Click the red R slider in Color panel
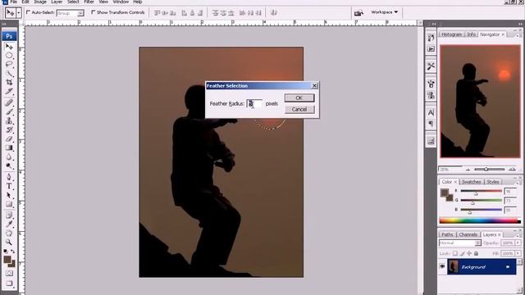Viewport: 525px width, 295px height. pyautogui.click(x=482, y=191)
